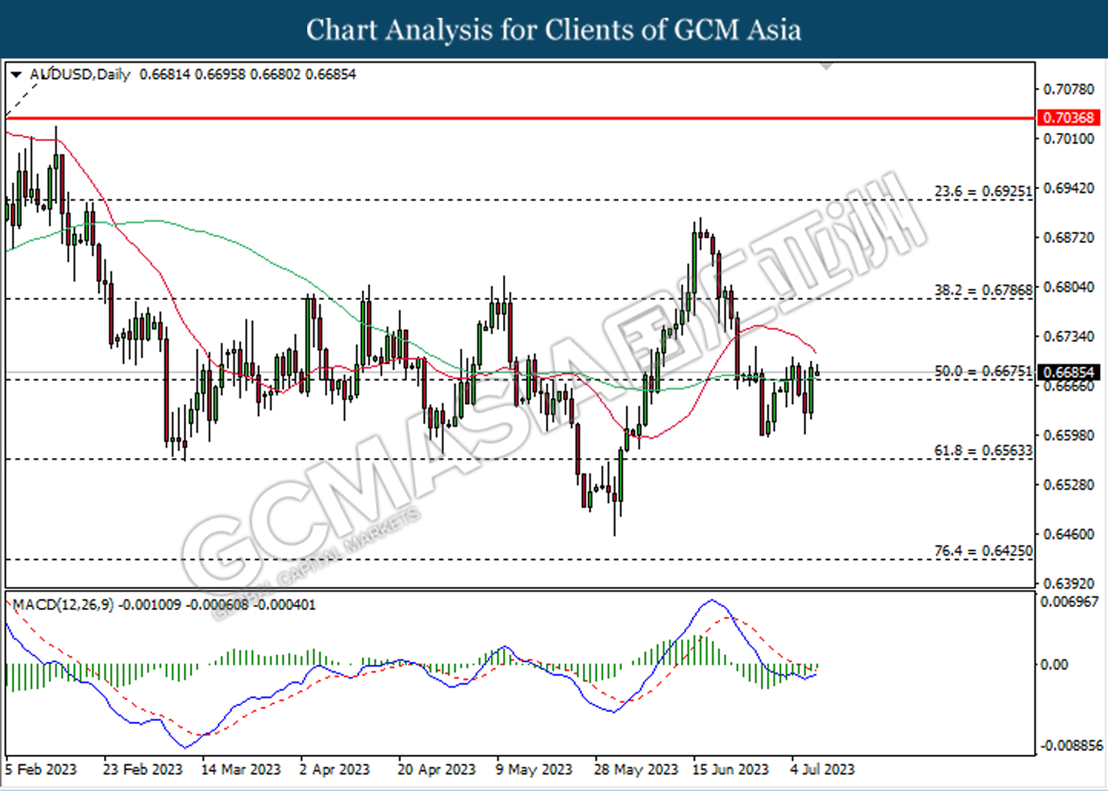The image size is (1108, 791).
Task: Select the Chart Analysis for Clients title
Action: tap(554, 30)
